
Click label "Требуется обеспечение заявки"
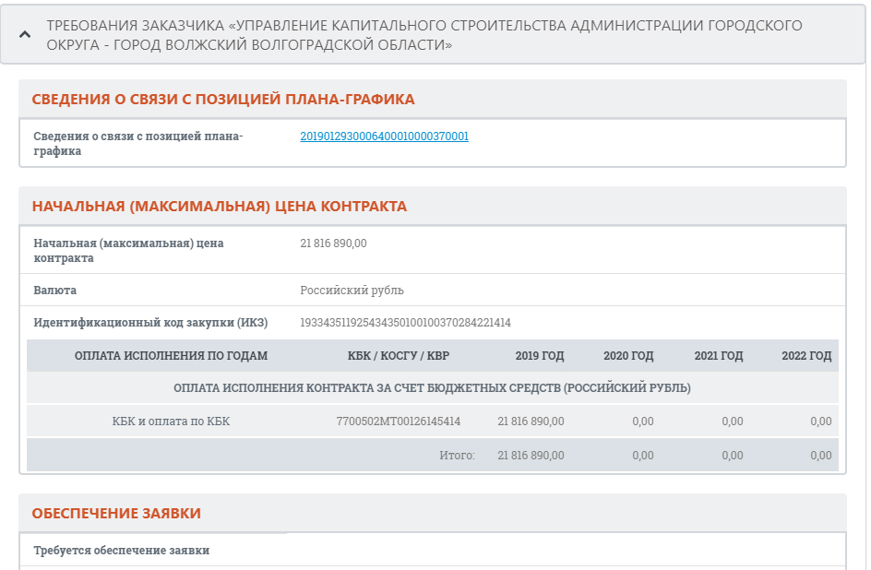122,551
